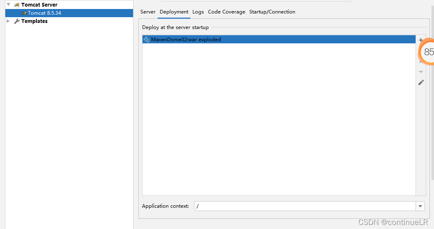Select MavenDome02:war exploded artifact
The image size is (434, 229).
coord(279,40)
